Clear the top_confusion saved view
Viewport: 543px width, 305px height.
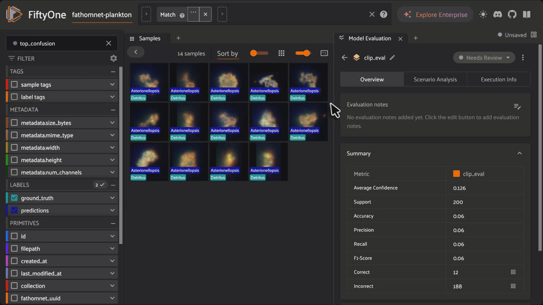(x=109, y=43)
